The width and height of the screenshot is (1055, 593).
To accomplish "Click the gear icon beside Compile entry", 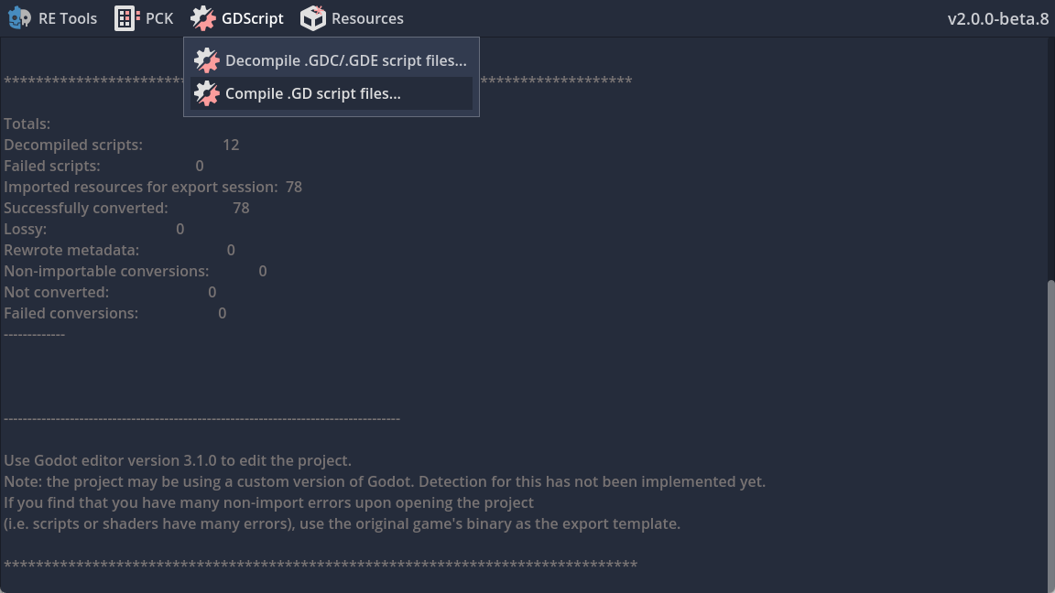I will coord(207,93).
